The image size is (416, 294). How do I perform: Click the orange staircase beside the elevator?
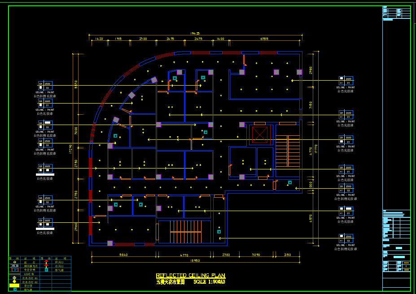(x=288, y=151)
